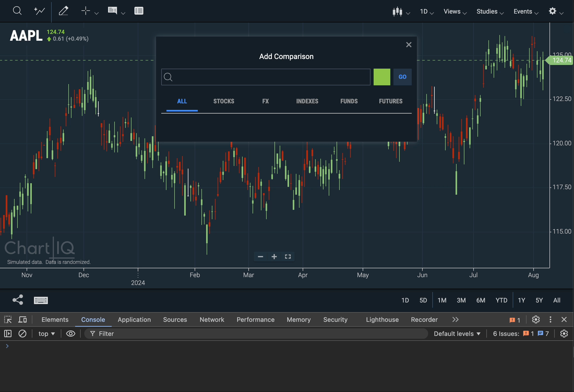
Task: Set range to 5Y
Action: pos(539,300)
